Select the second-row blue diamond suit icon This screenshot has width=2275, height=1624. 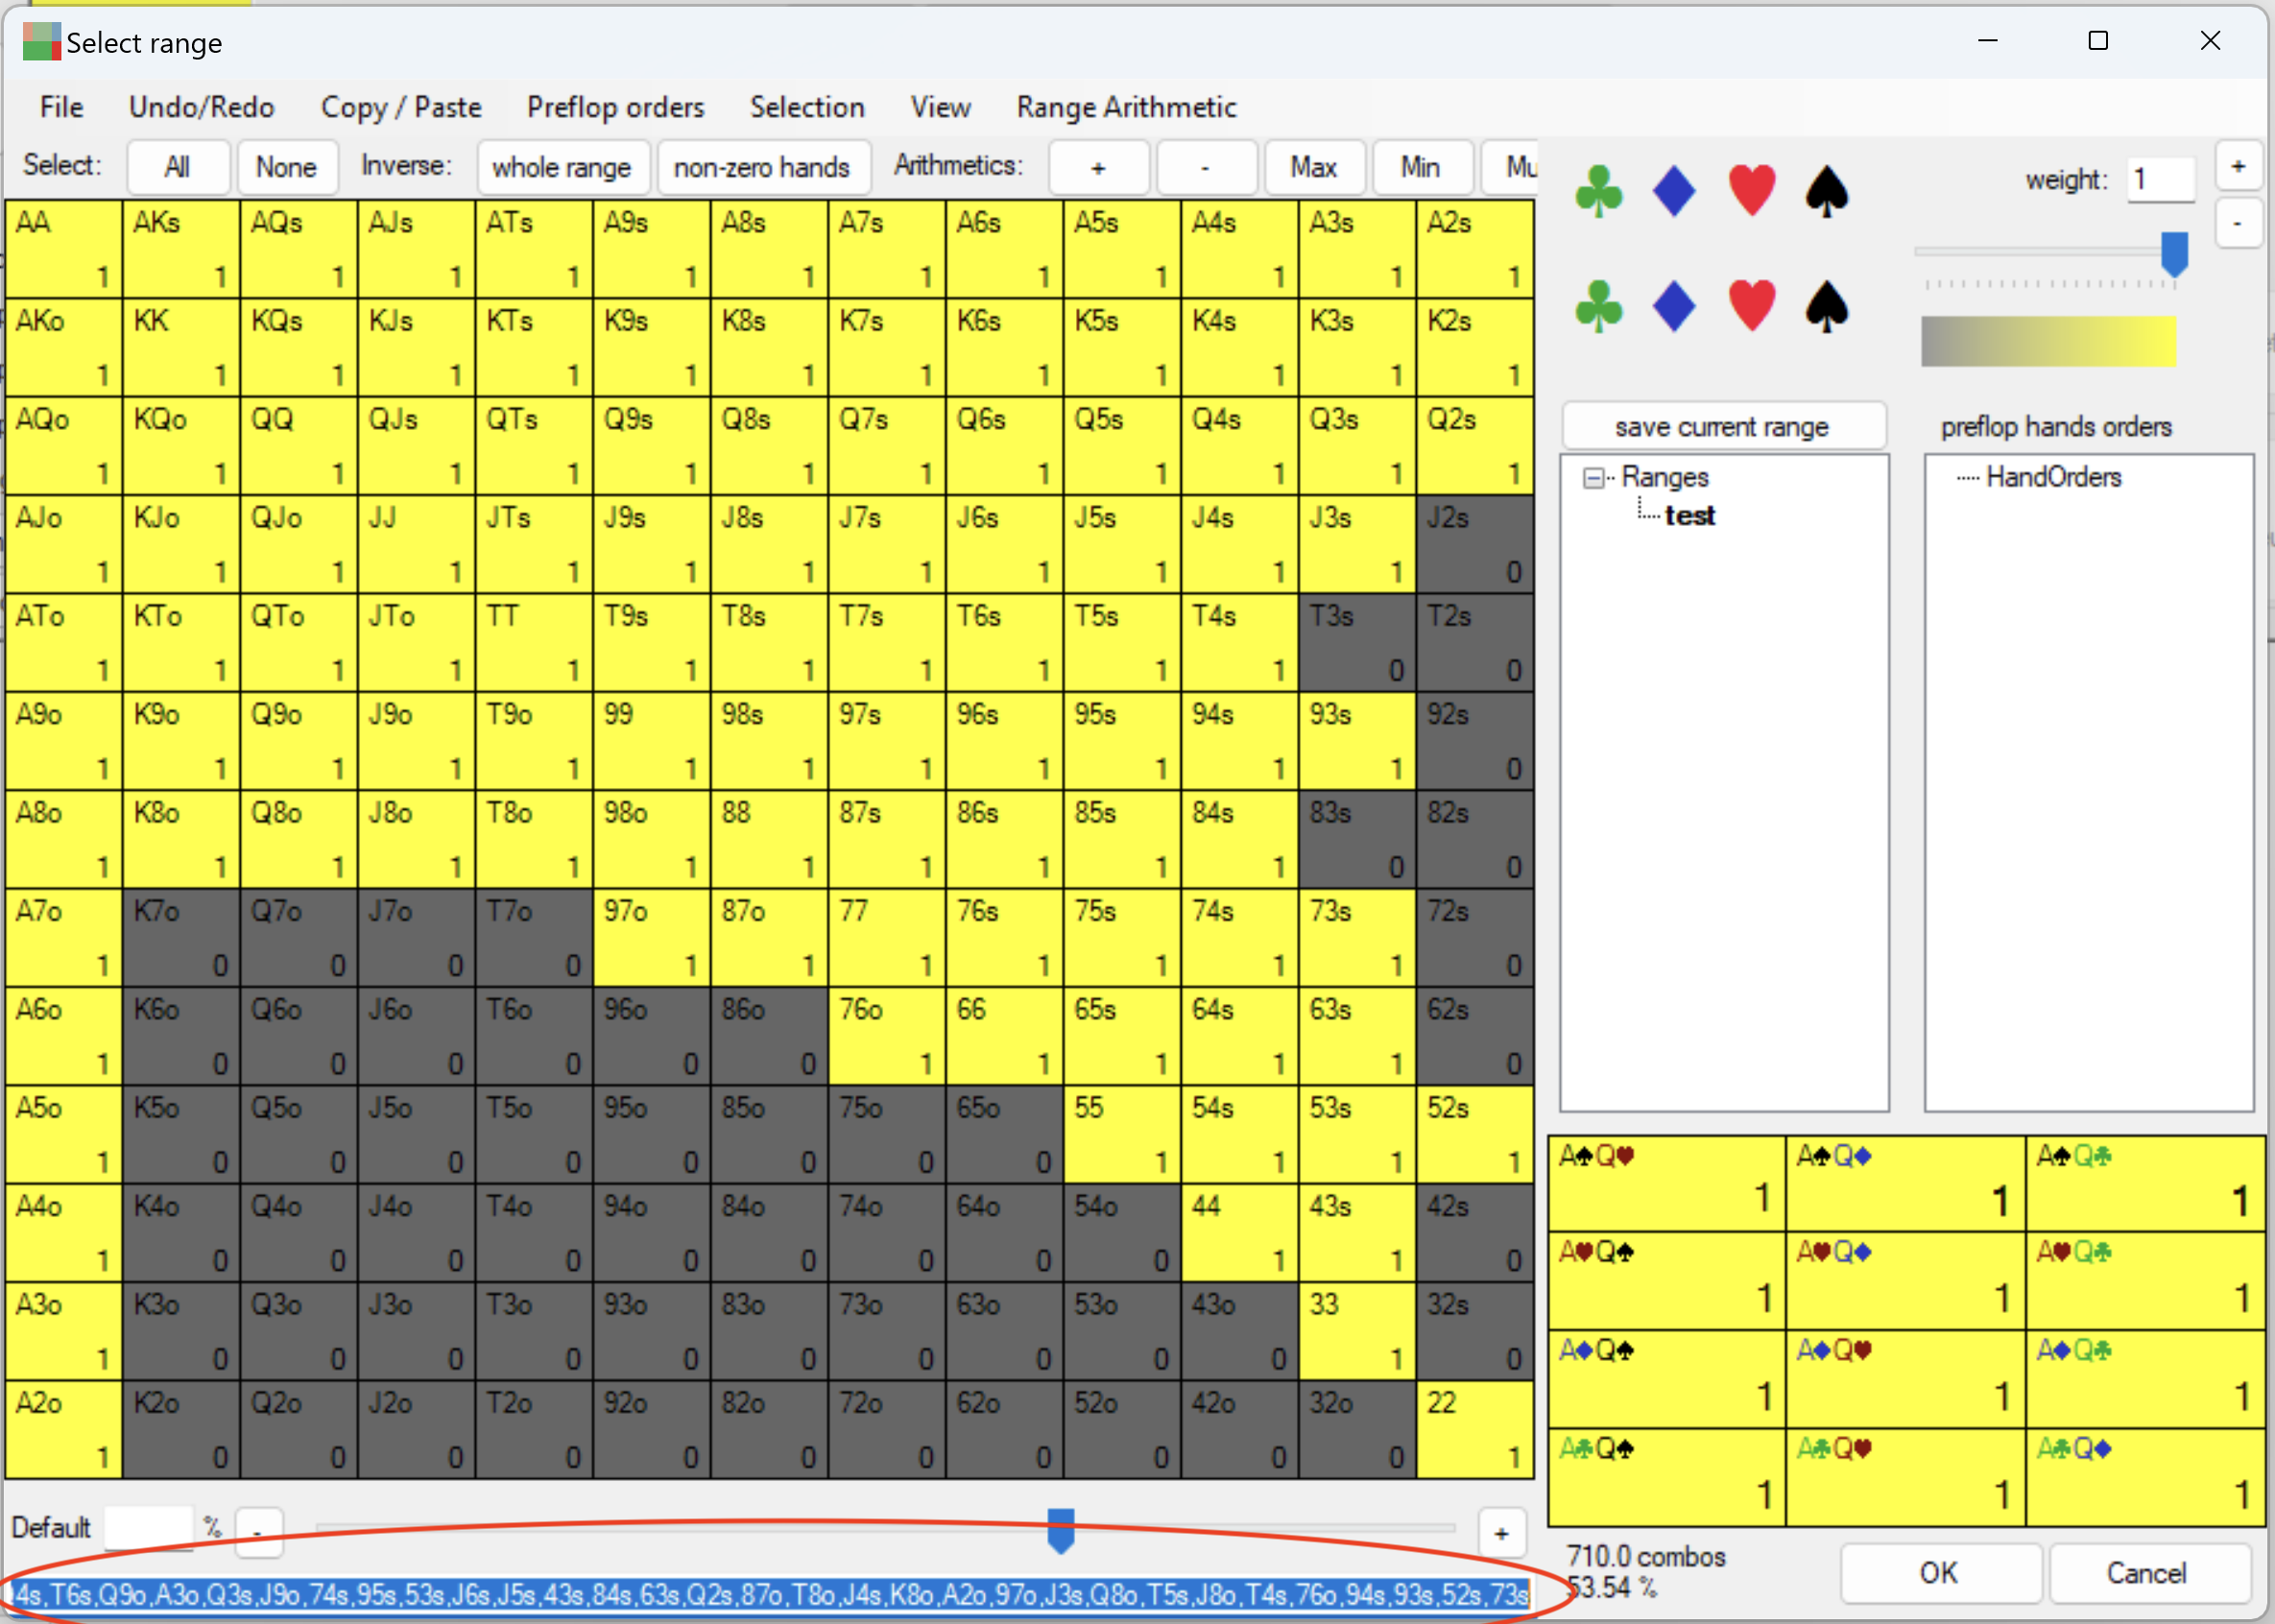click(x=1675, y=306)
